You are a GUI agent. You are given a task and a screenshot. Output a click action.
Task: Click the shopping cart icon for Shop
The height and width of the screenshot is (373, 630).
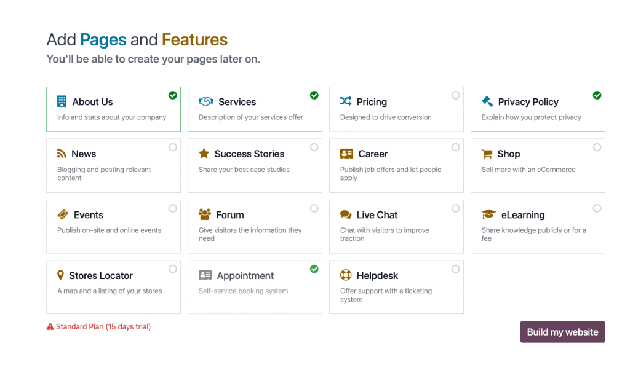487,154
